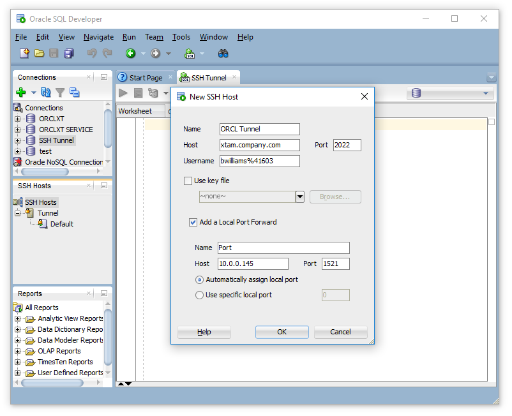Uncheck the Use key file checkbox
Screen dimensions: 512x416
[186, 181]
